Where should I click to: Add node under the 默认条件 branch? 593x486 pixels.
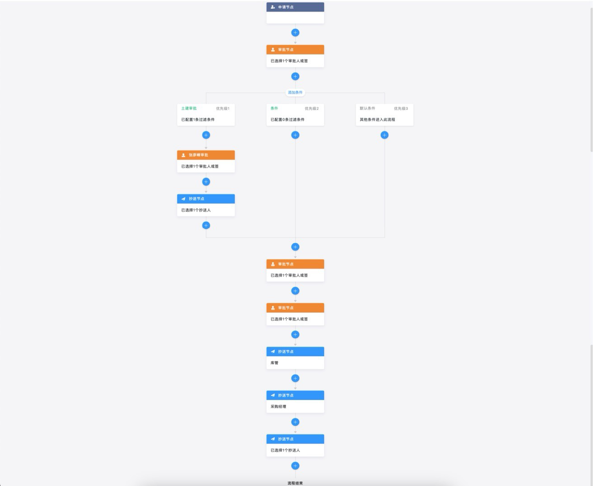click(x=384, y=135)
